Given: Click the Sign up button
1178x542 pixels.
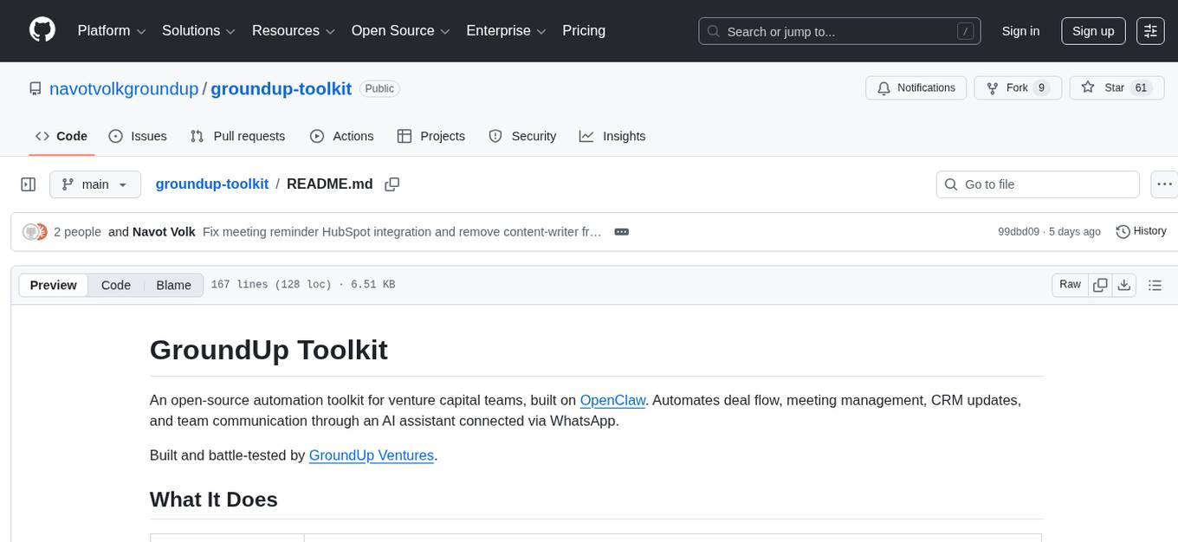Looking at the screenshot, I should (1092, 30).
